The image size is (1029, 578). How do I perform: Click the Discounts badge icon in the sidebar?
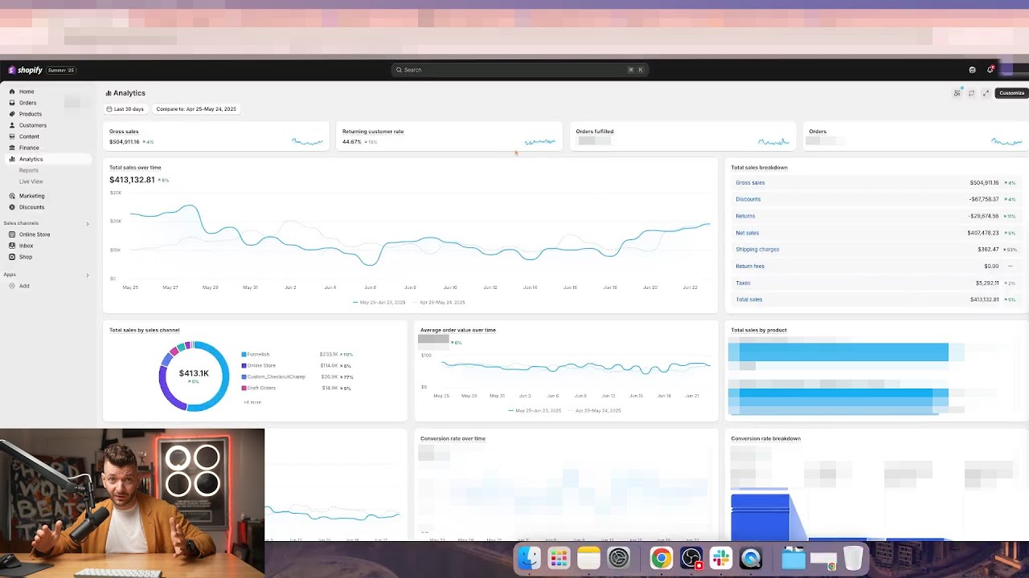click(12, 207)
